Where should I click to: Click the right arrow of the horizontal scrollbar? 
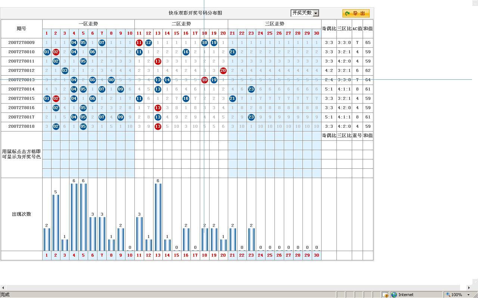coord(469,288)
